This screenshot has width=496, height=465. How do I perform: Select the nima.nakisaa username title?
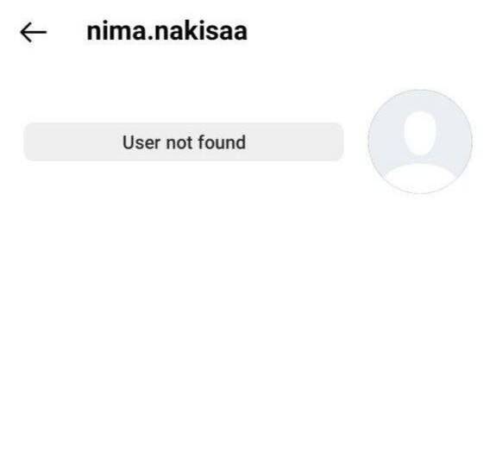(167, 31)
